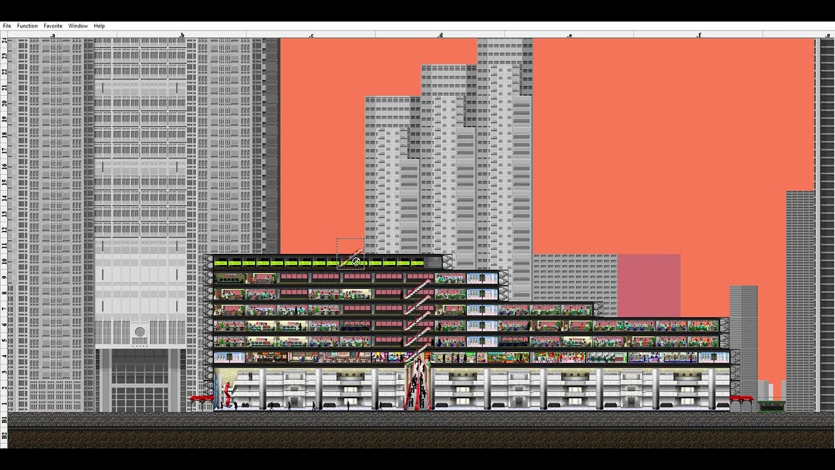
Task: Select floor 4 on the floor ruler
Action: pyautogui.click(x=5, y=356)
